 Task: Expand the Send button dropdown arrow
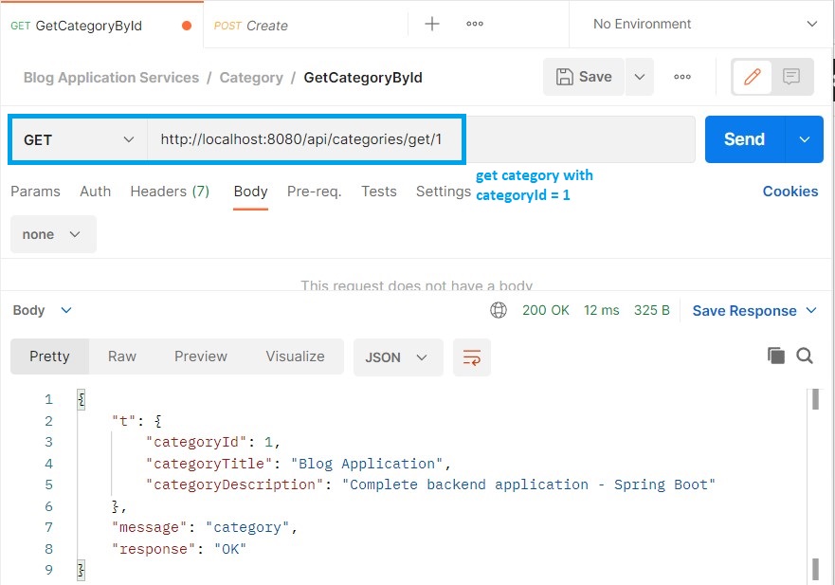(805, 138)
